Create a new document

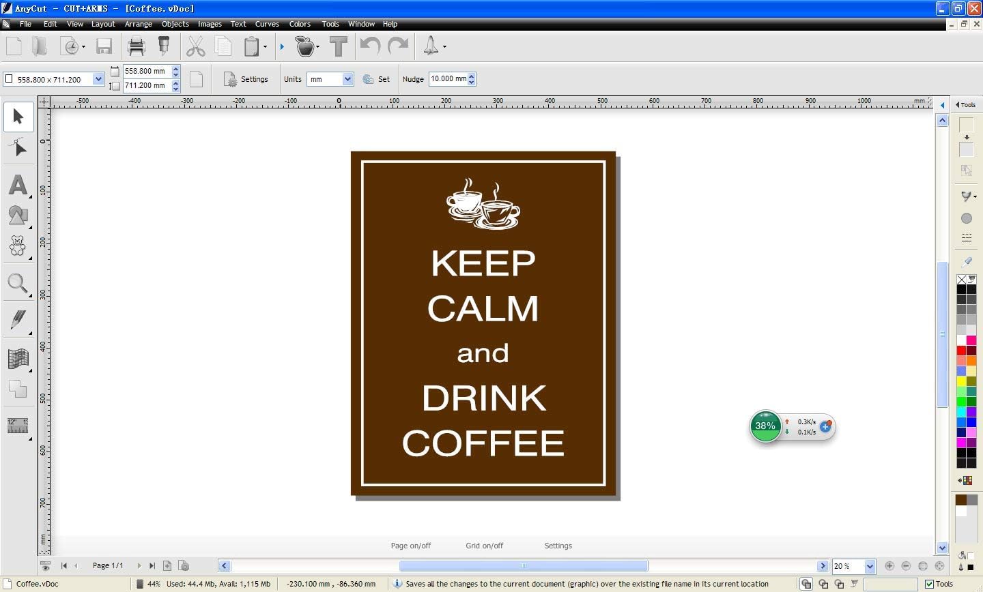pos(14,46)
